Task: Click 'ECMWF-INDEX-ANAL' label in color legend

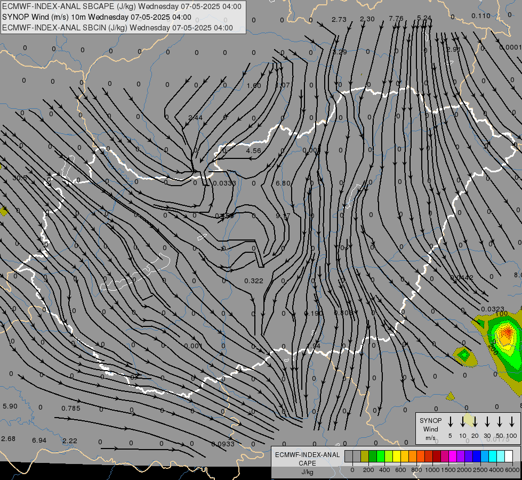Action: click(x=307, y=455)
